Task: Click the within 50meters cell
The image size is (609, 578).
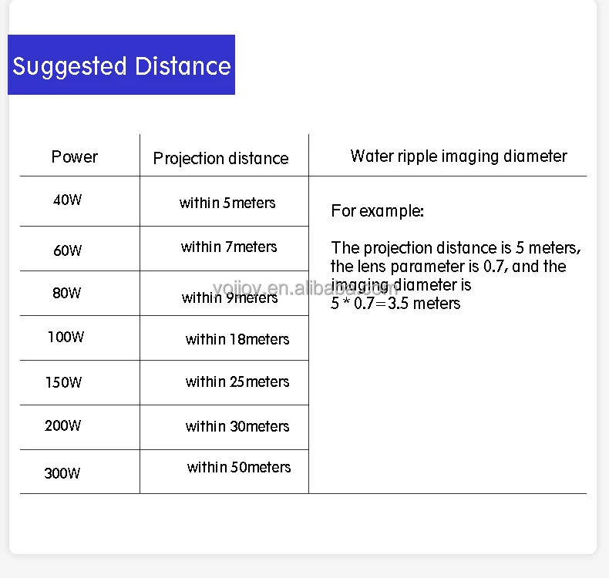Action: [x=239, y=467]
